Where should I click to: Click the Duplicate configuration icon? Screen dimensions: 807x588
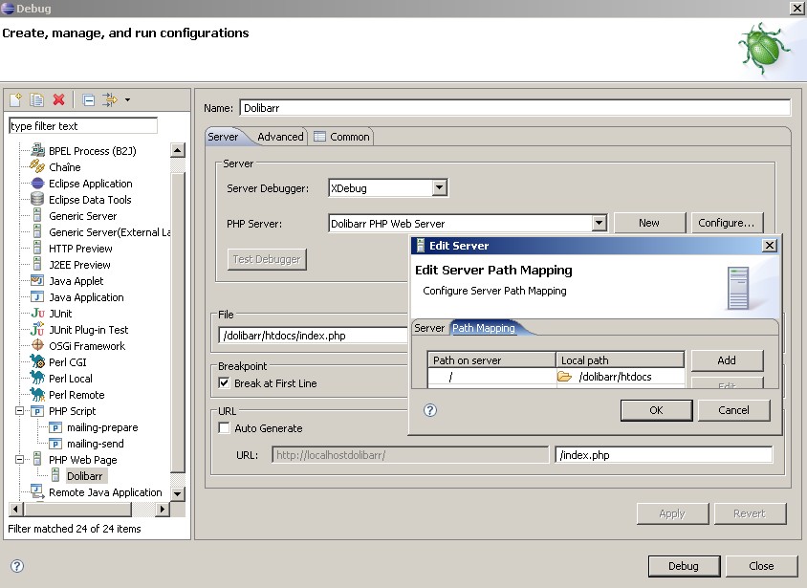pos(36,99)
